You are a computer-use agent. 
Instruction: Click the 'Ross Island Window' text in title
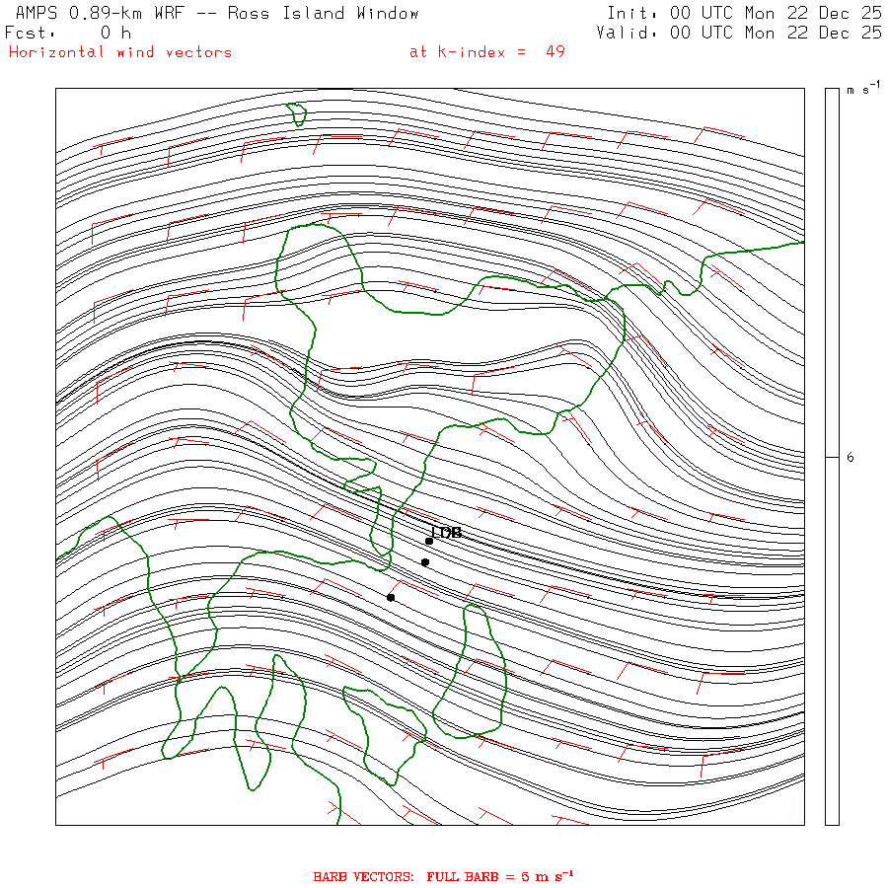[x=324, y=13]
